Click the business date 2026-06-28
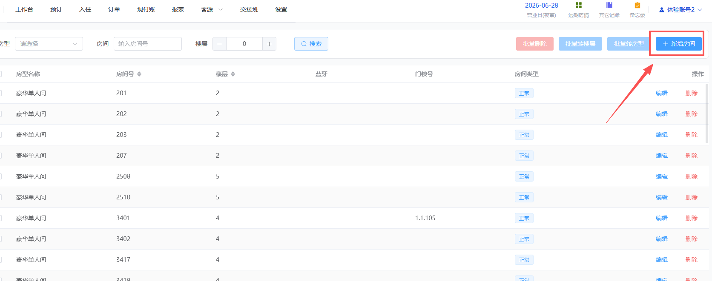 542,6
